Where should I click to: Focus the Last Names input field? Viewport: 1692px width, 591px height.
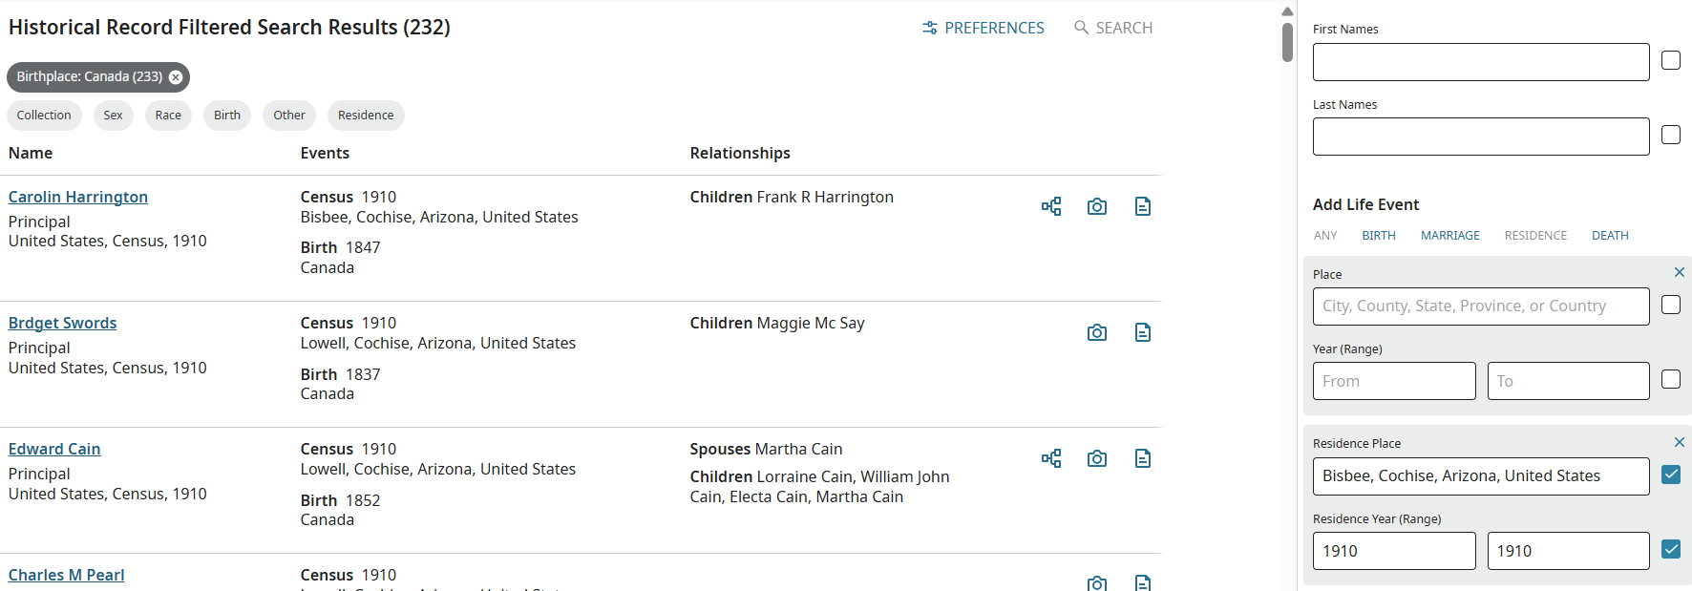(x=1480, y=137)
